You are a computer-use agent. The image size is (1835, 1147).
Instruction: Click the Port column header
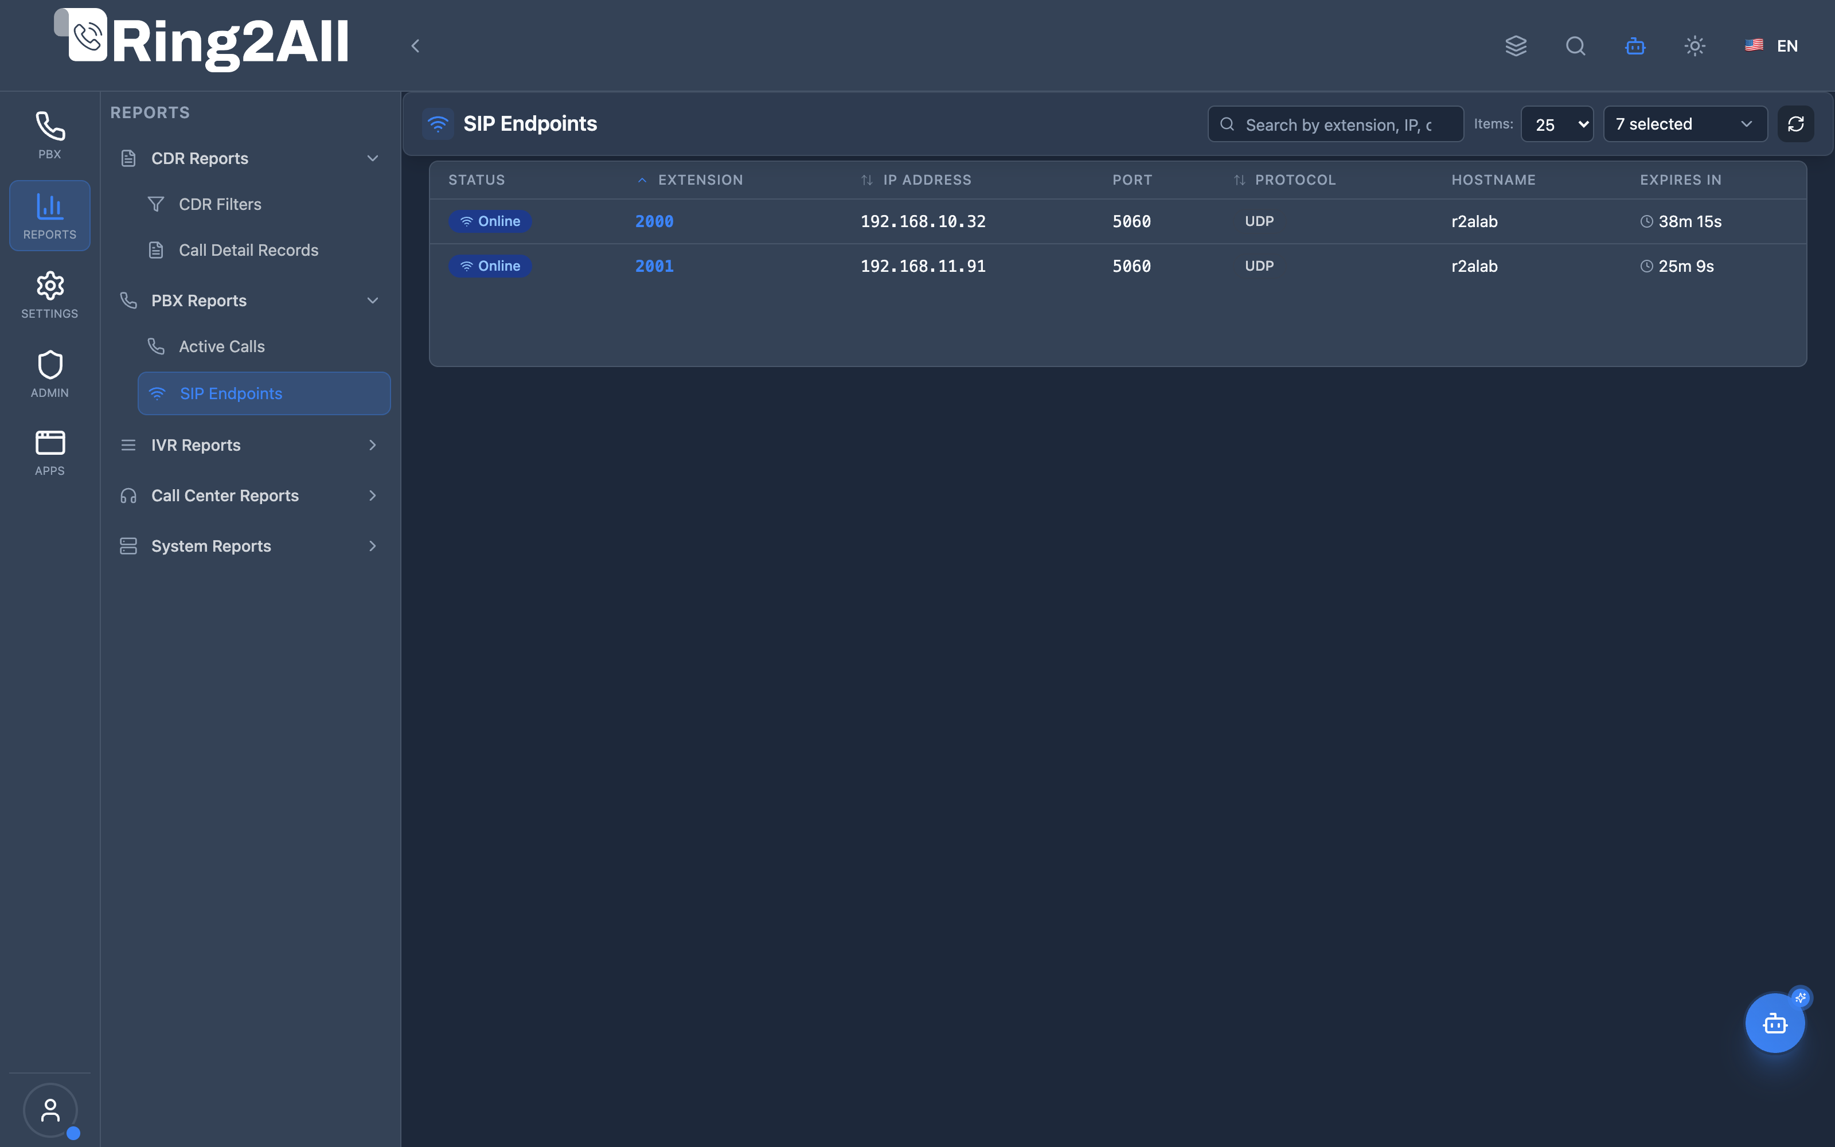(1132, 180)
